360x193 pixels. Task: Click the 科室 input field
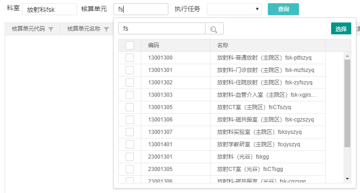[50, 10]
